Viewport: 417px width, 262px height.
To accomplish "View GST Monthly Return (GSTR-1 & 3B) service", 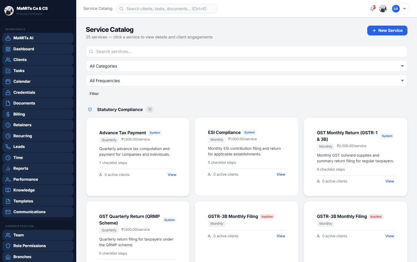I will coord(390,181).
